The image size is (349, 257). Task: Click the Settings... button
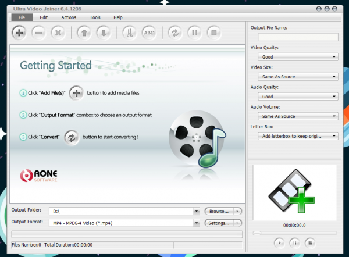[219, 223]
